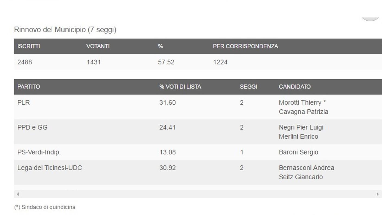Click the ISCRITTI header cell

pyautogui.click(x=28, y=46)
